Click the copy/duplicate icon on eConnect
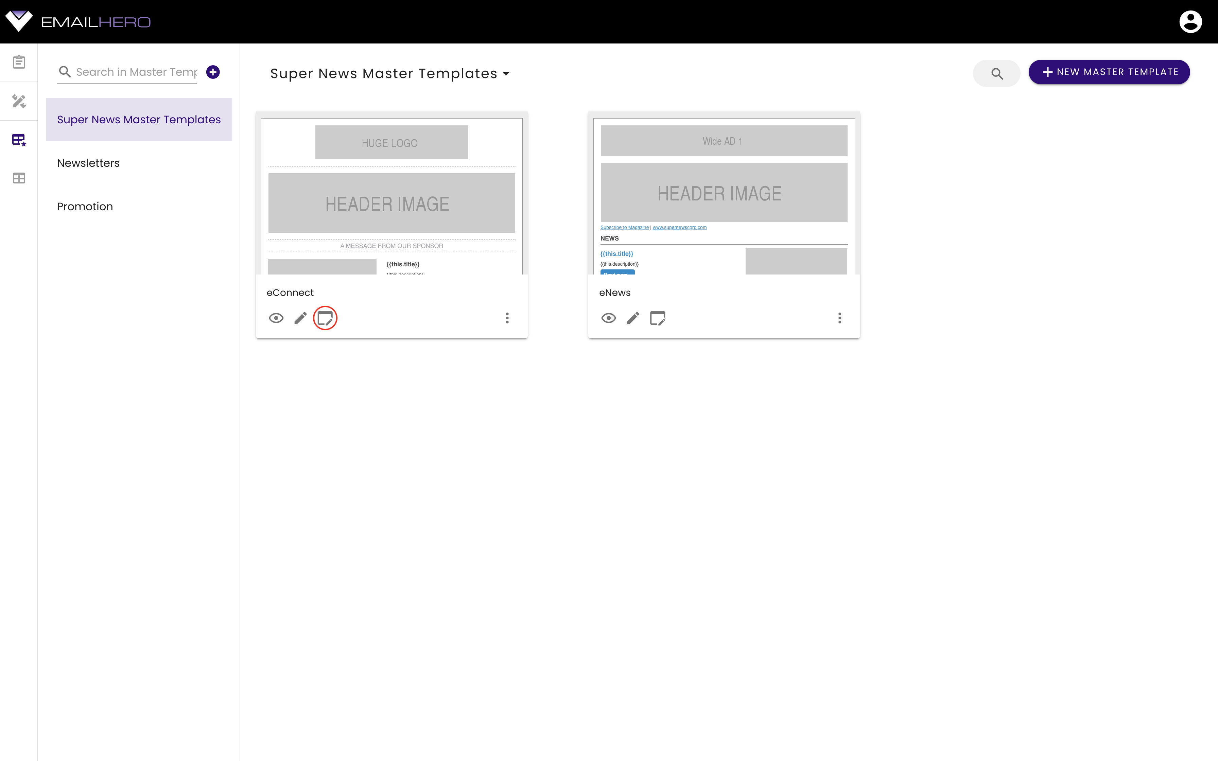1218x761 pixels. click(x=325, y=317)
